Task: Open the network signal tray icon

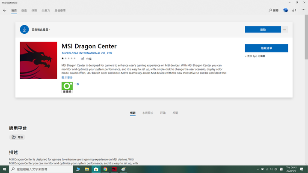Action: (x=267, y=169)
